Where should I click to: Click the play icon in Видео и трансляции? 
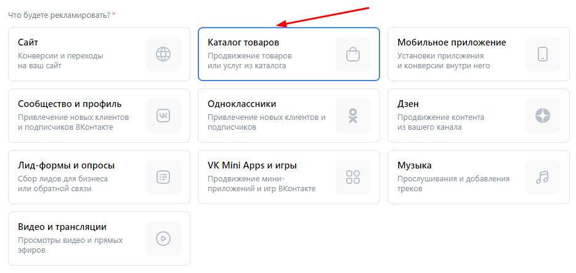click(163, 239)
